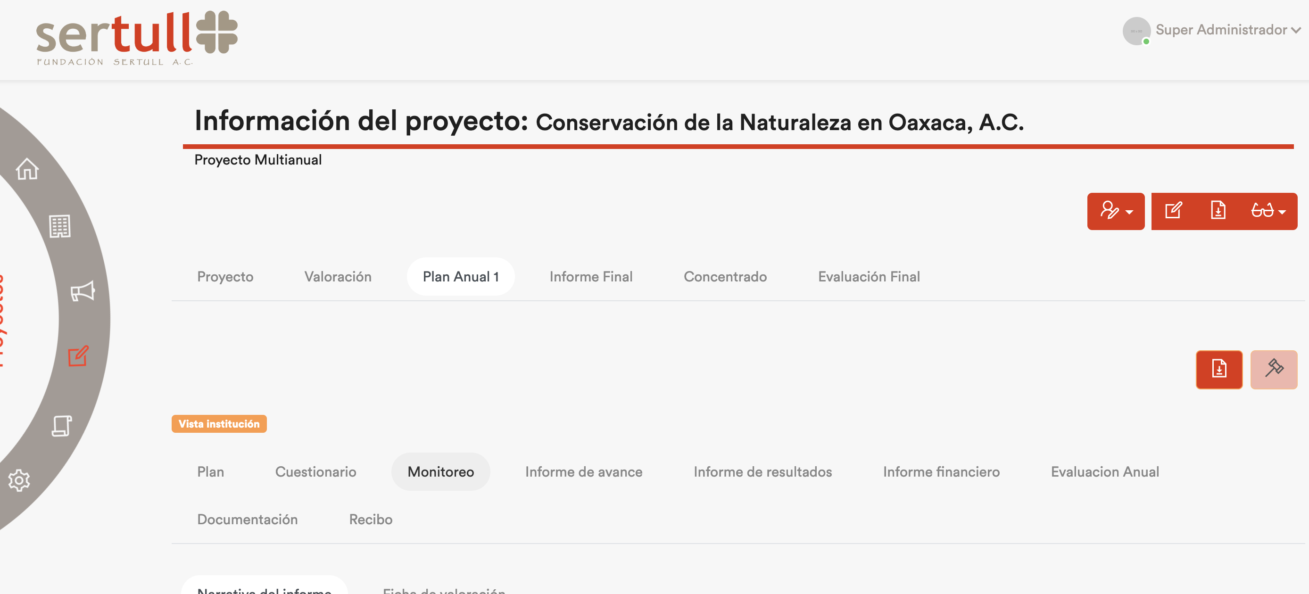This screenshot has width=1309, height=594.
Task: Select the Plan sub-tab
Action: click(x=210, y=472)
